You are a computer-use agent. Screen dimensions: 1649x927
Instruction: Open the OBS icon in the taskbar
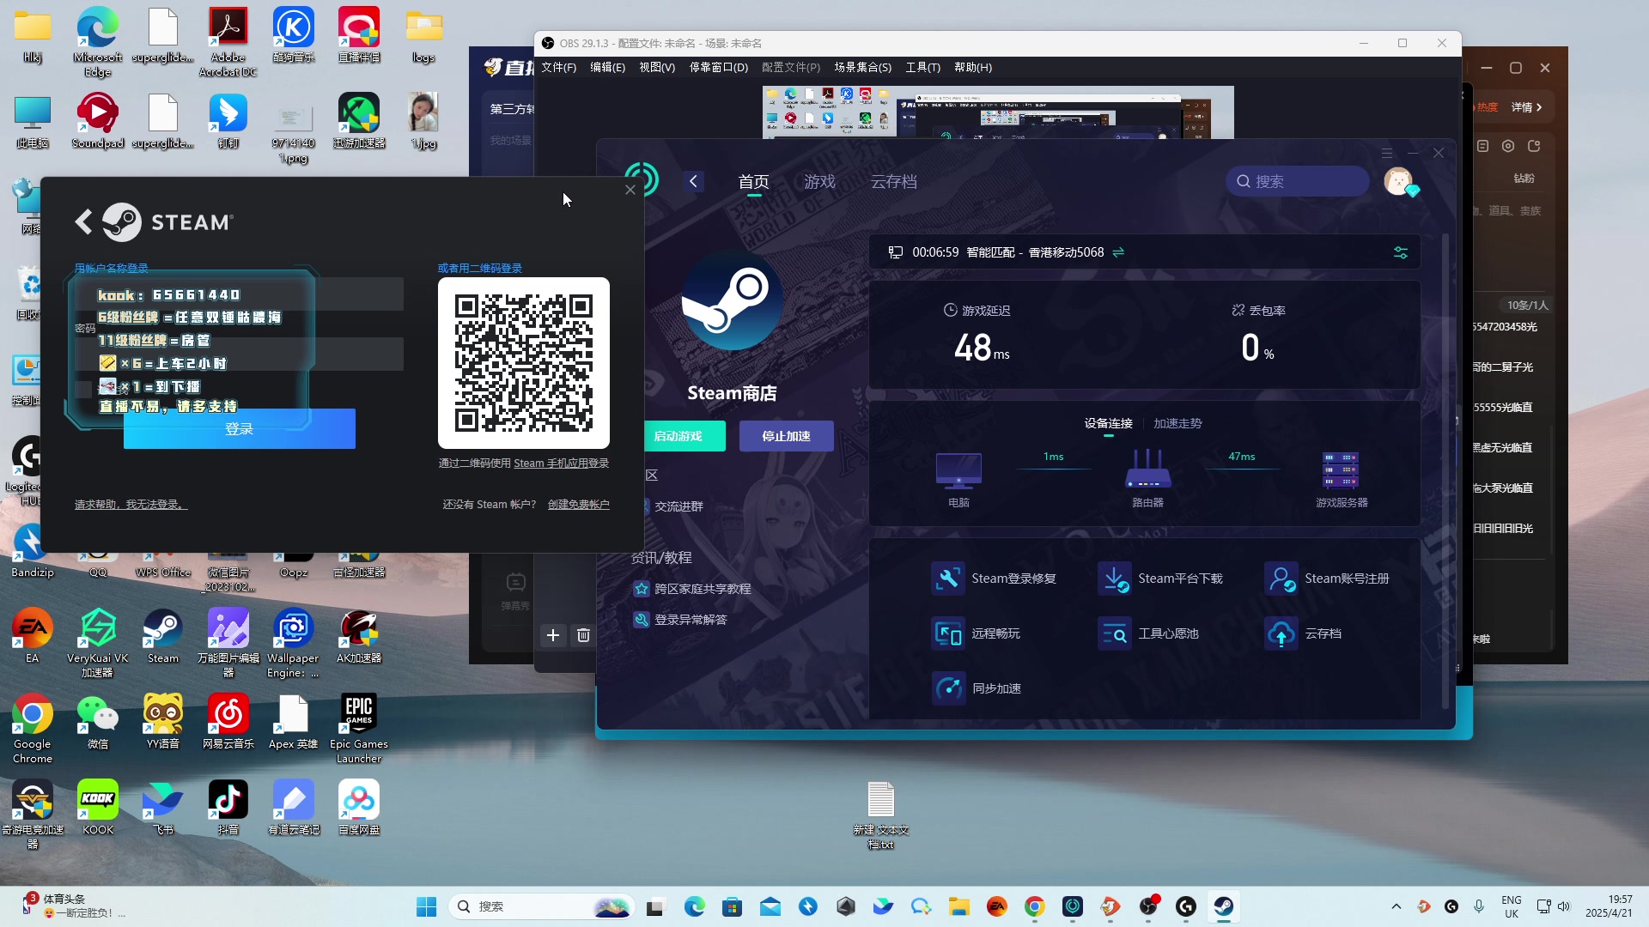pyautogui.click(x=1148, y=906)
